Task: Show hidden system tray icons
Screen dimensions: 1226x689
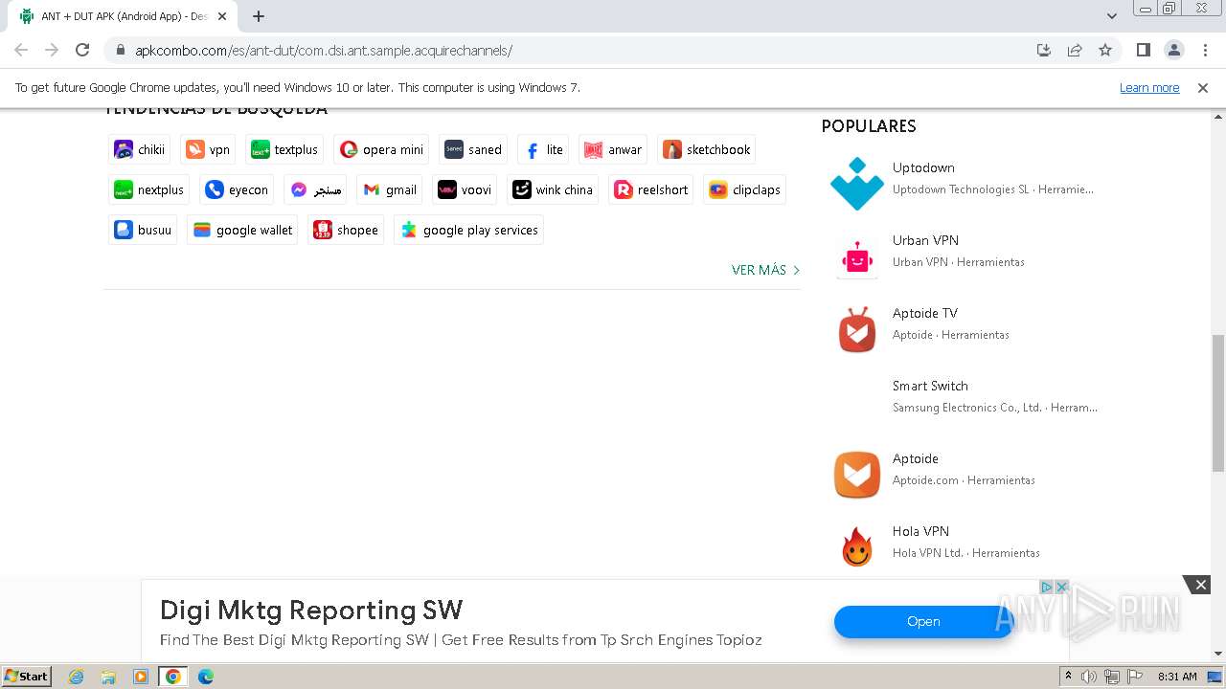Action: tap(1069, 677)
